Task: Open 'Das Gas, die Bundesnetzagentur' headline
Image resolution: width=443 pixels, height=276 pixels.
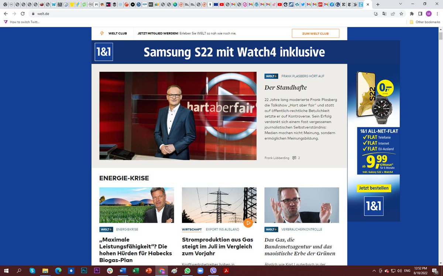Action: (x=300, y=246)
